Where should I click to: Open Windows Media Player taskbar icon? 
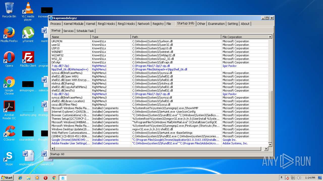[37, 178]
